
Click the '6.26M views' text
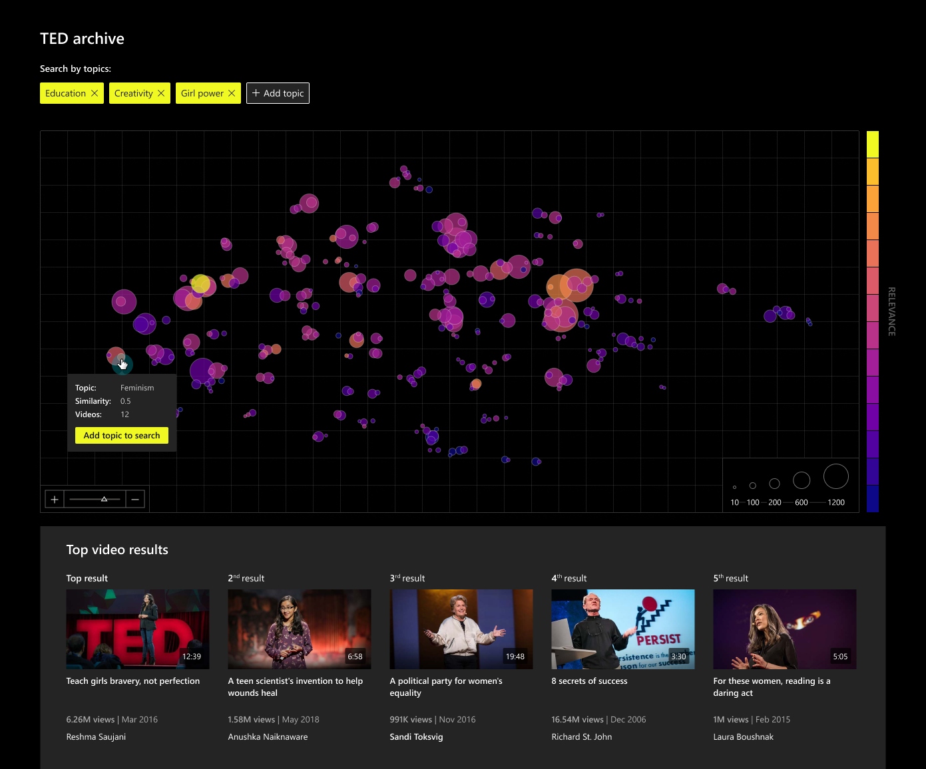point(91,720)
